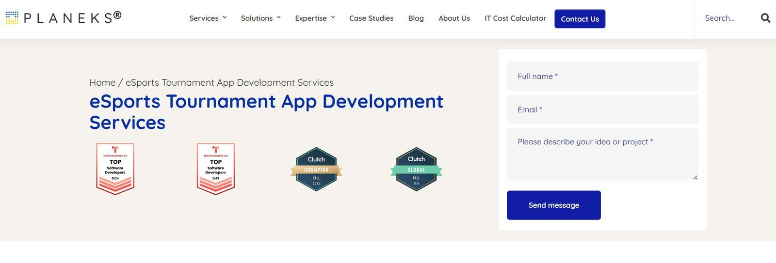This screenshot has width=776, height=263.
Task: Click the Clutch Global Fall 2023 badge
Action: tap(416, 169)
